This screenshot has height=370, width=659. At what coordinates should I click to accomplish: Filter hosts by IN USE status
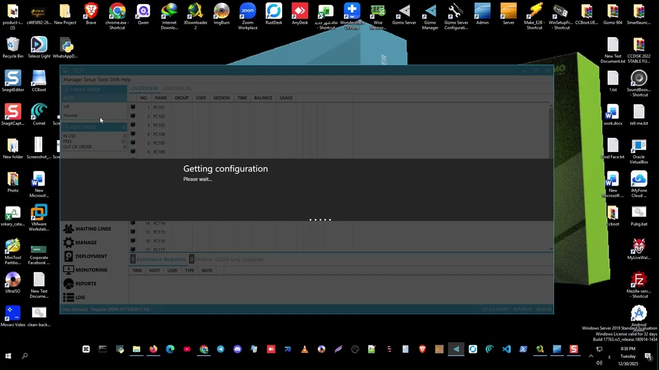tap(95, 136)
